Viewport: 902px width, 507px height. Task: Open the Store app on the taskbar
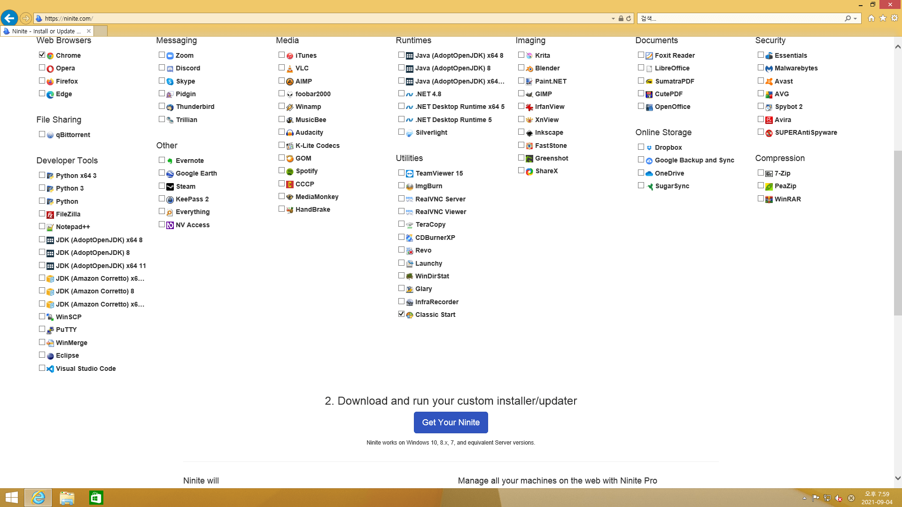coord(96,498)
